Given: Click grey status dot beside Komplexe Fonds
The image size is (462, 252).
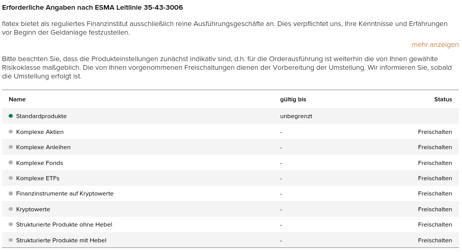Looking at the screenshot, I should tap(11, 163).
